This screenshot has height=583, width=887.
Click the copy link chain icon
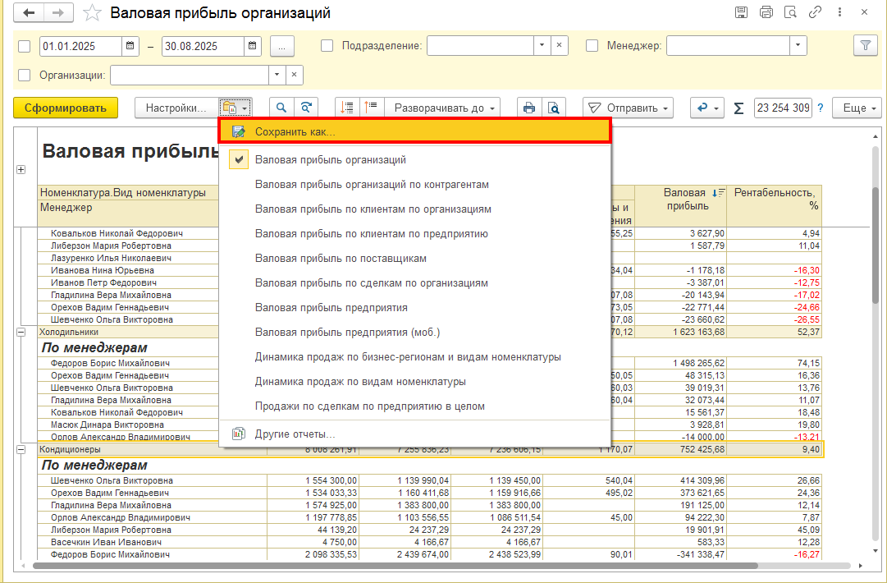[x=815, y=12]
